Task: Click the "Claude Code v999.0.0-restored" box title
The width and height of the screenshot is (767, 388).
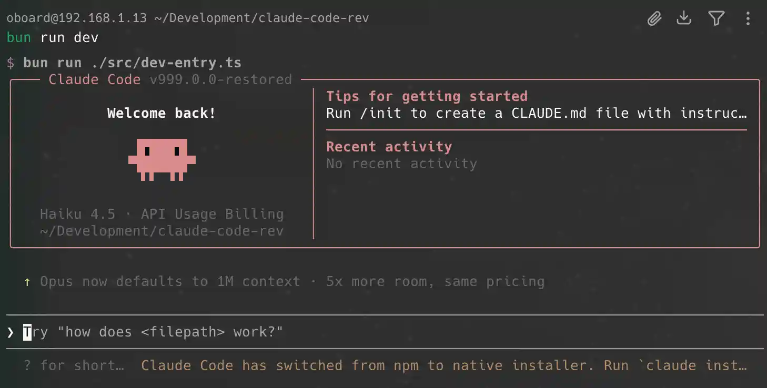Action: pos(170,79)
